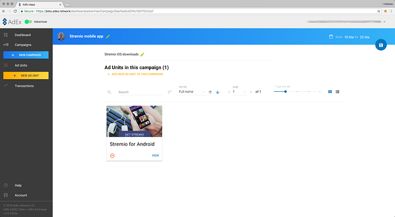Click the from date 19 Mar

click(x=349, y=37)
